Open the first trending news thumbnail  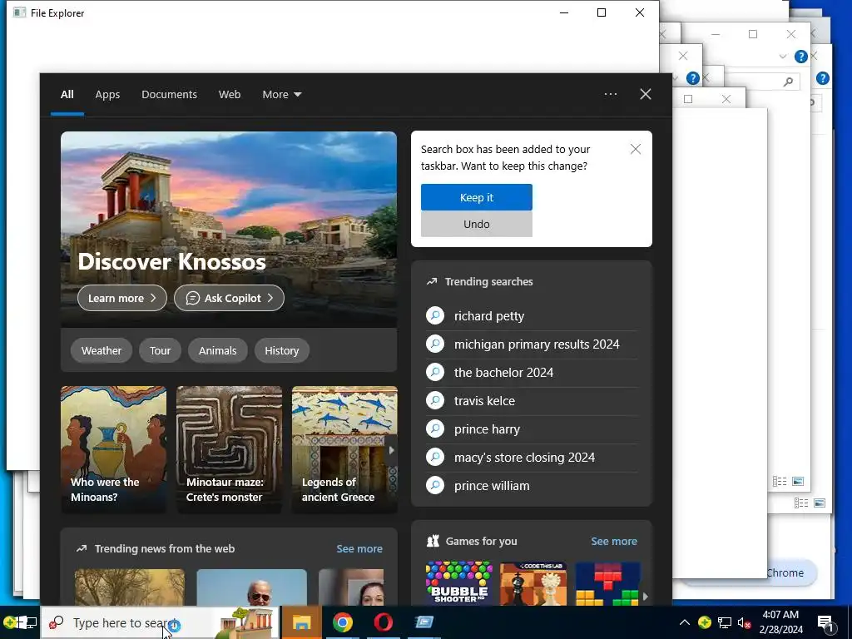click(x=129, y=587)
